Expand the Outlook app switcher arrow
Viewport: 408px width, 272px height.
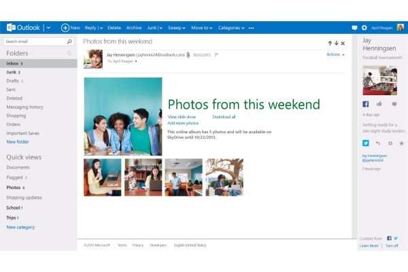click(48, 28)
